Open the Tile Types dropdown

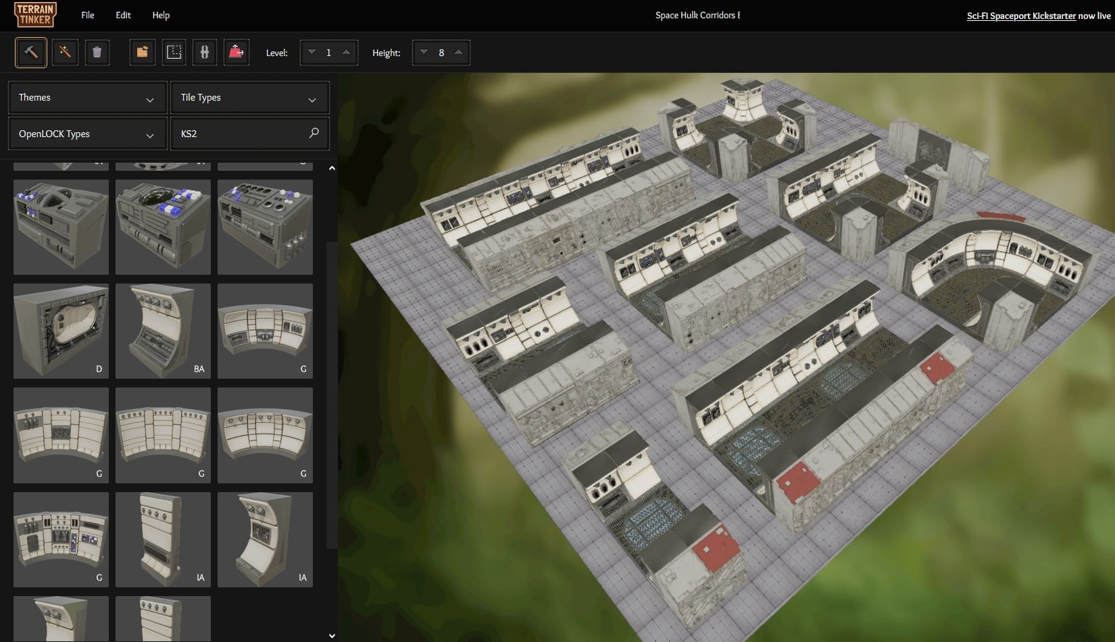249,97
